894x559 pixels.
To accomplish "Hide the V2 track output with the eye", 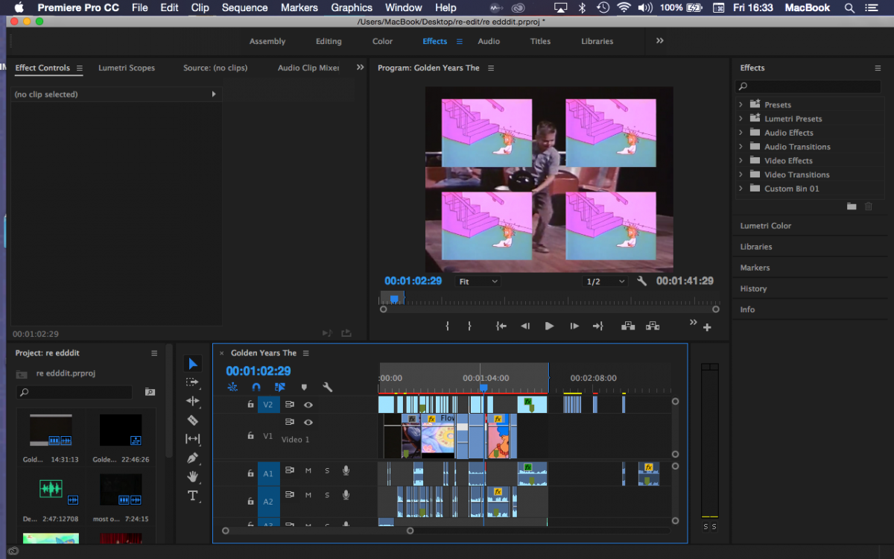I will (x=308, y=405).
